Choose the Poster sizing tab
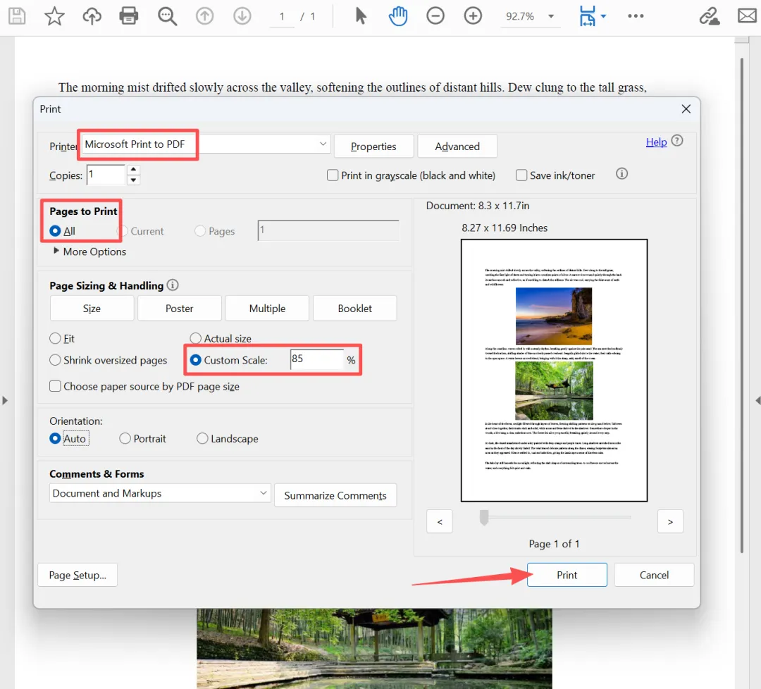 coord(180,309)
